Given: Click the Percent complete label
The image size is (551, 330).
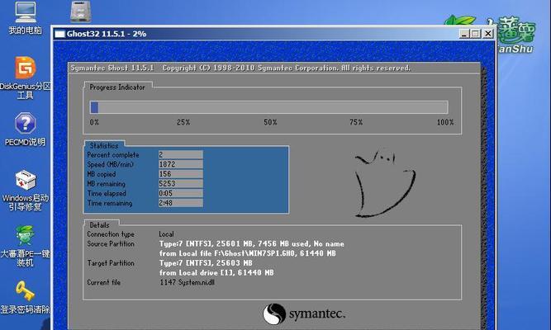Looking at the screenshot, I should (x=113, y=155).
